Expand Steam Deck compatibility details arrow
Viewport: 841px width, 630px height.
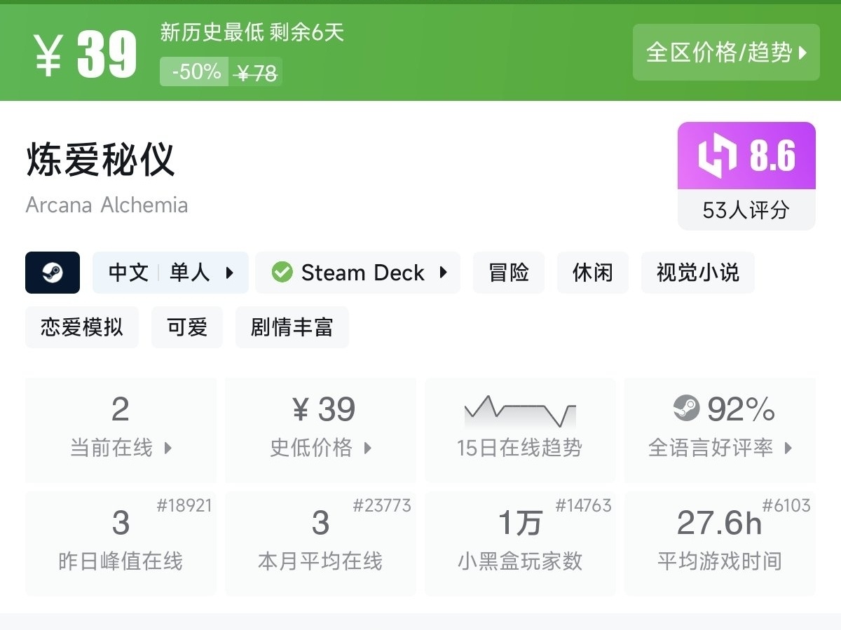[x=443, y=273]
